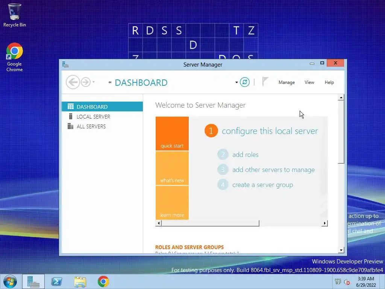Select the Google Chrome desktop shortcut
The width and height of the screenshot is (385, 289).
pos(15,57)
